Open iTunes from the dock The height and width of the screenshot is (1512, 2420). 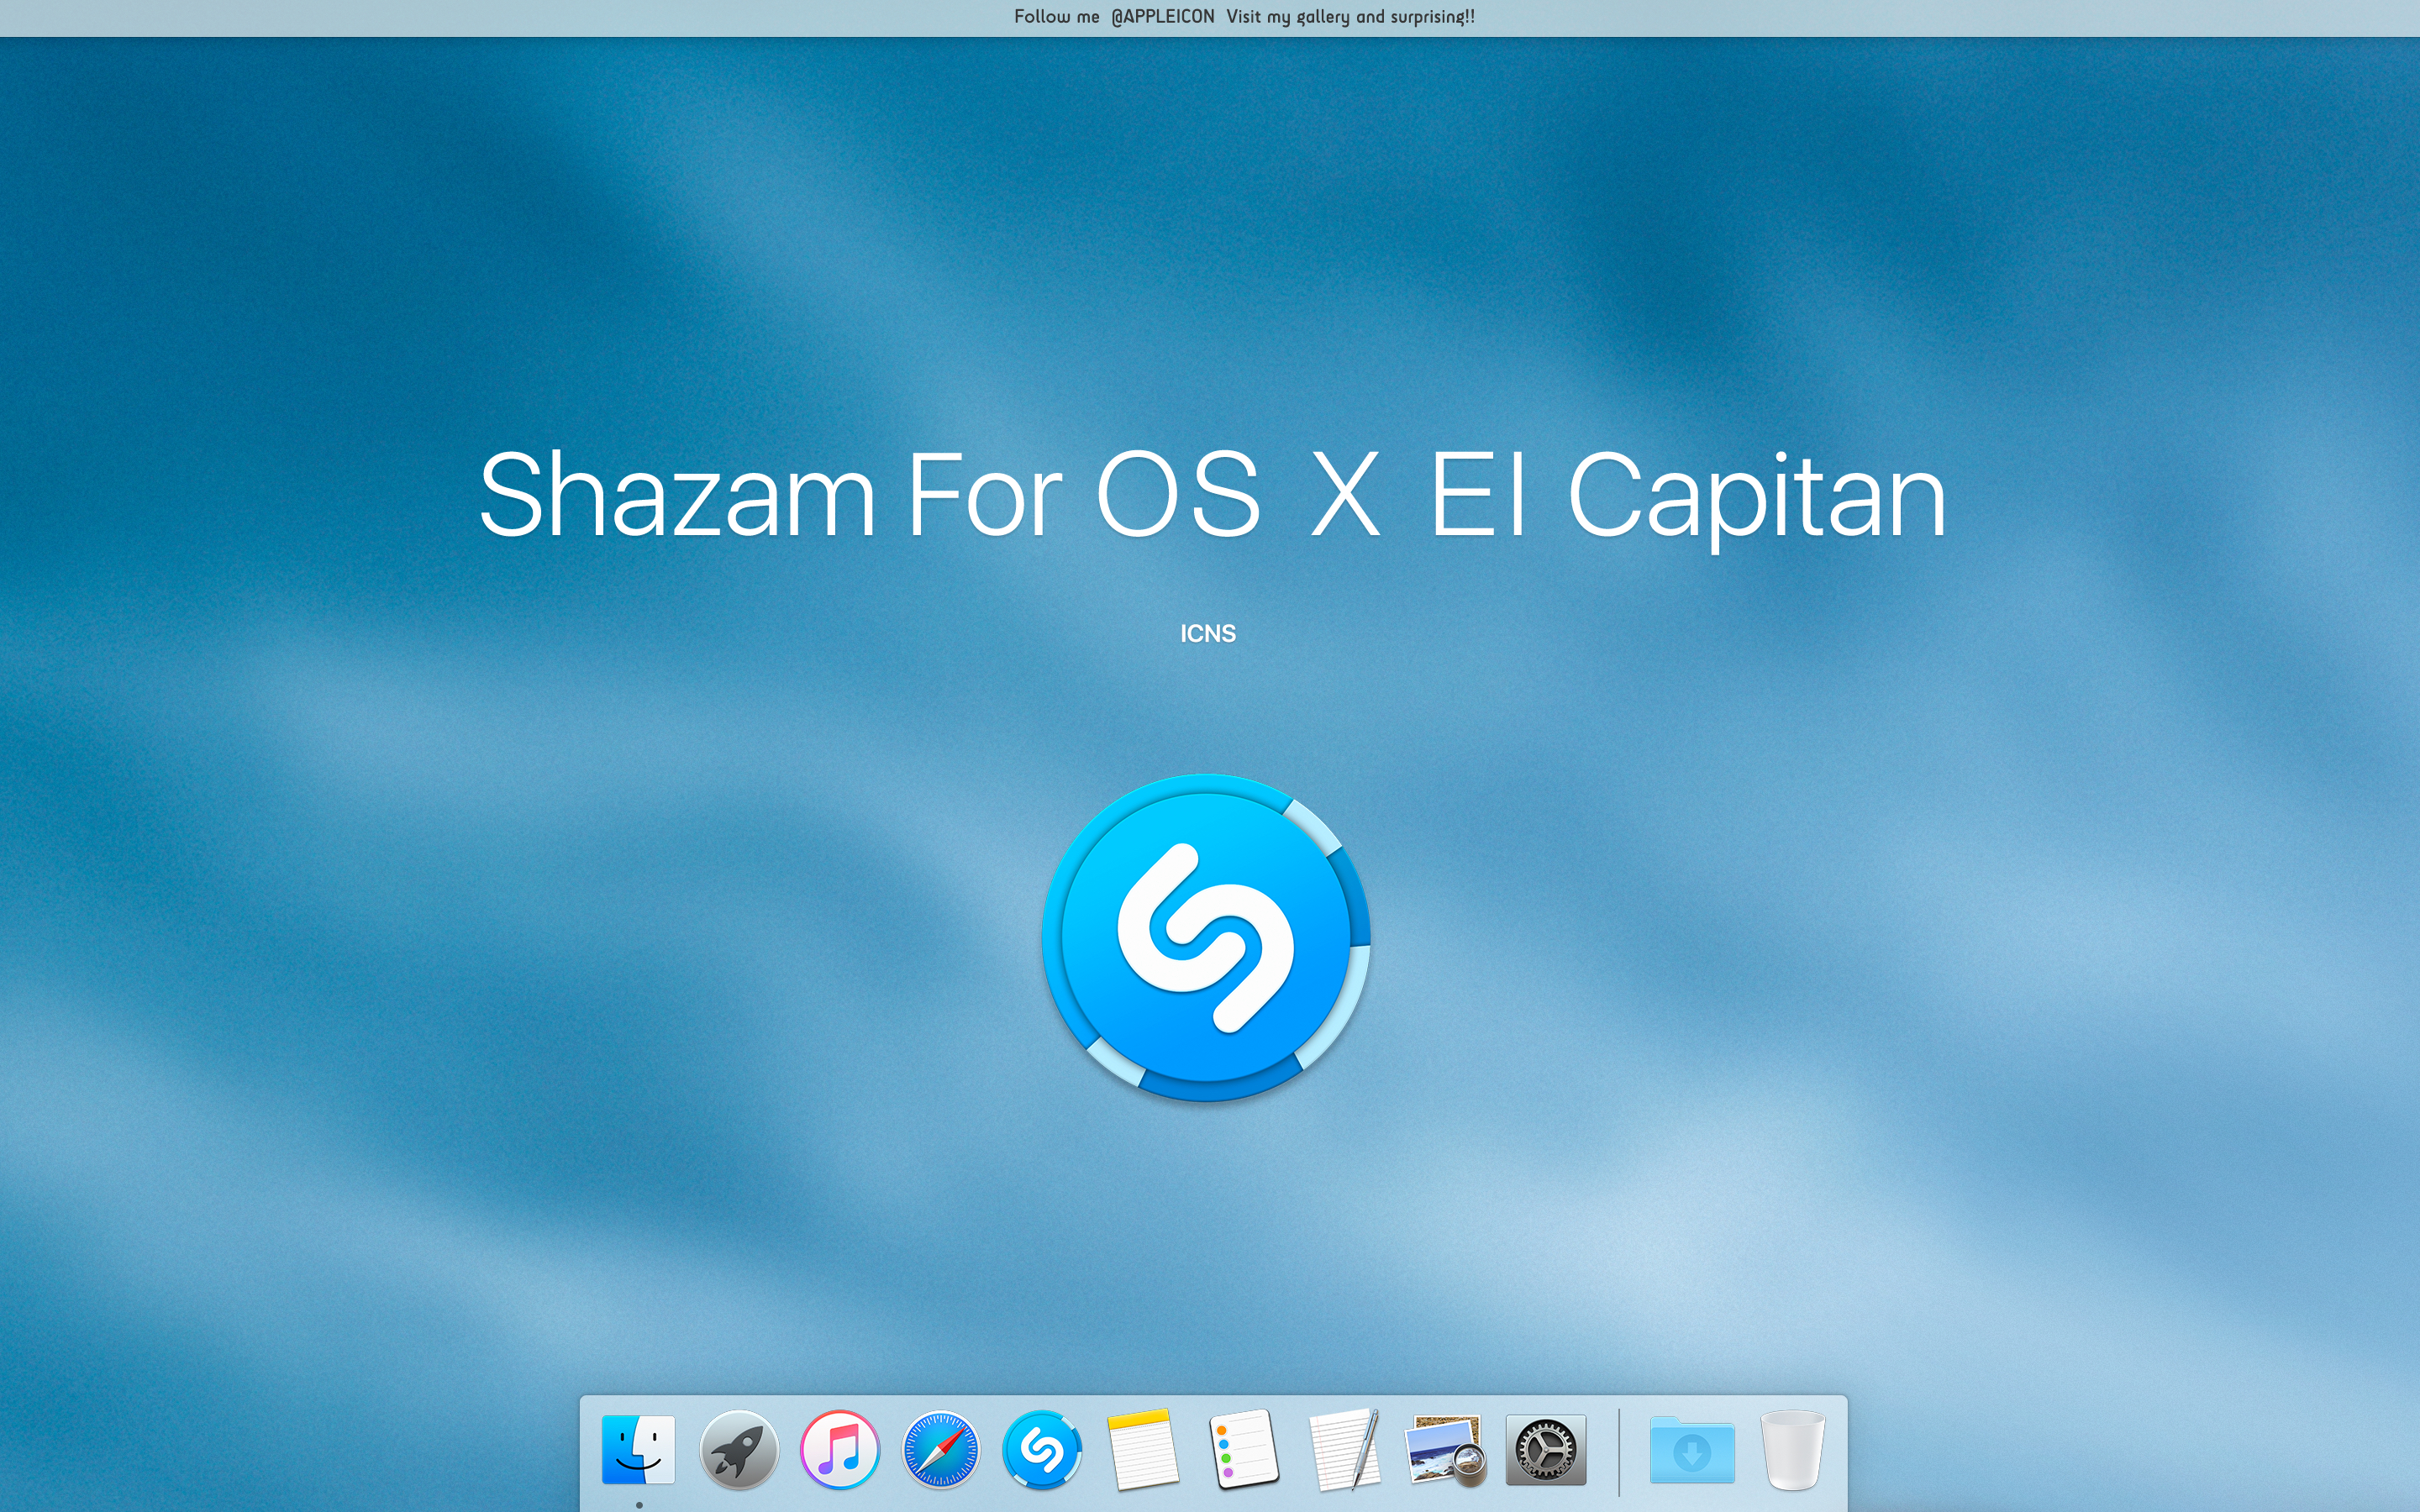(x=840, y=1450)
